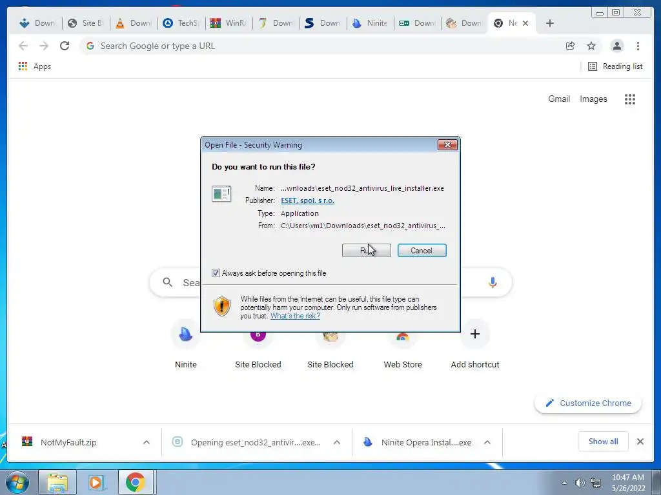Screen dimensions: 661x495
Task: Expand options for NotMyFault.zip download
Action: [x=147, y=442]
